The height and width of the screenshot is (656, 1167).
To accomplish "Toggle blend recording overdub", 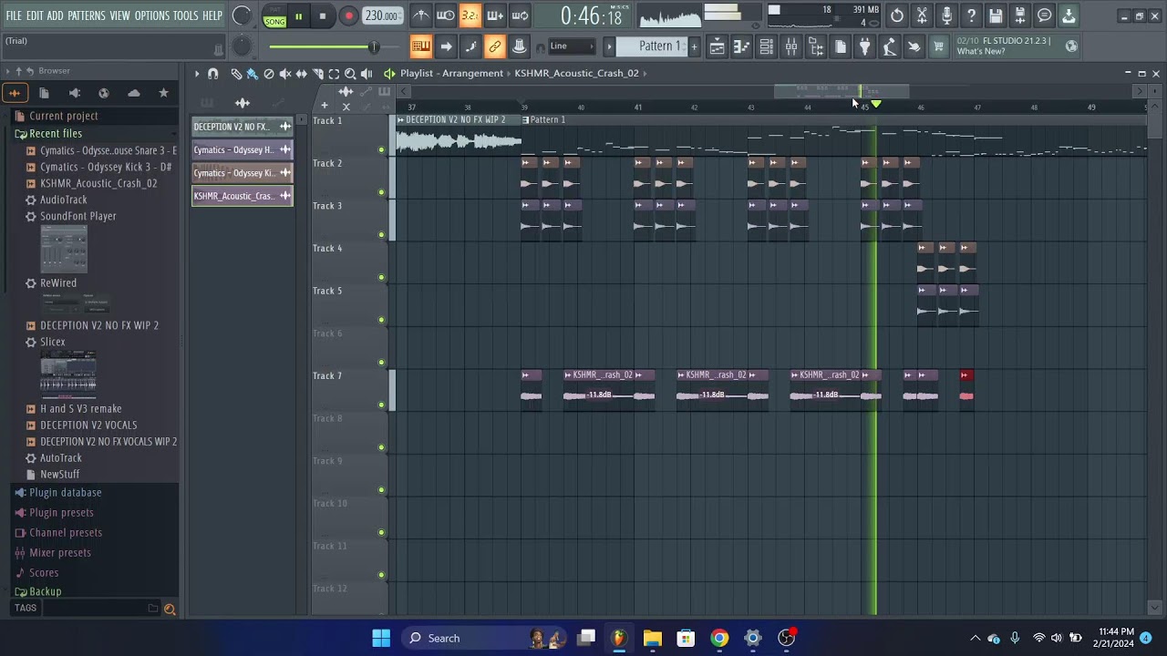I will [x=494, y=15].
